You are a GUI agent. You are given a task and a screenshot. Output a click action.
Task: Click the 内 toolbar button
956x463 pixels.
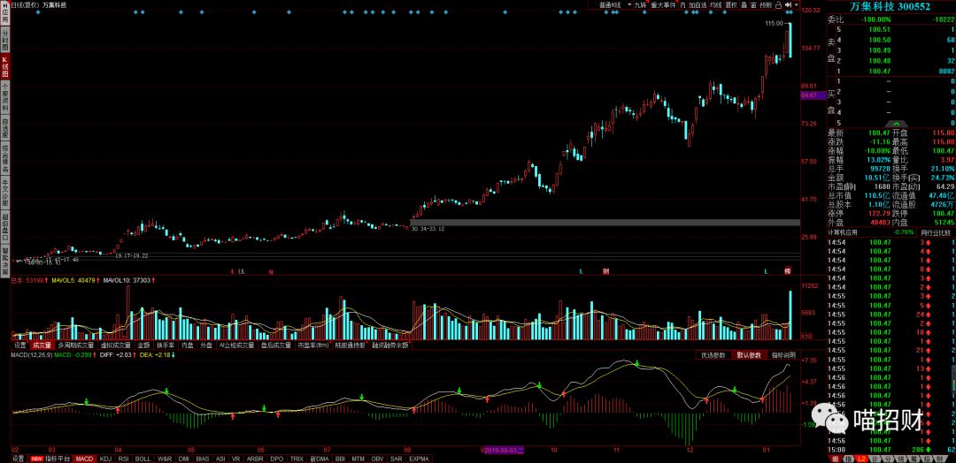[682, 5]
